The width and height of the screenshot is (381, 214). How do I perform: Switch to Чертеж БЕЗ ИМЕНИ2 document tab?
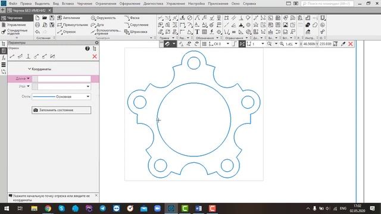click(x=29, y=11)
